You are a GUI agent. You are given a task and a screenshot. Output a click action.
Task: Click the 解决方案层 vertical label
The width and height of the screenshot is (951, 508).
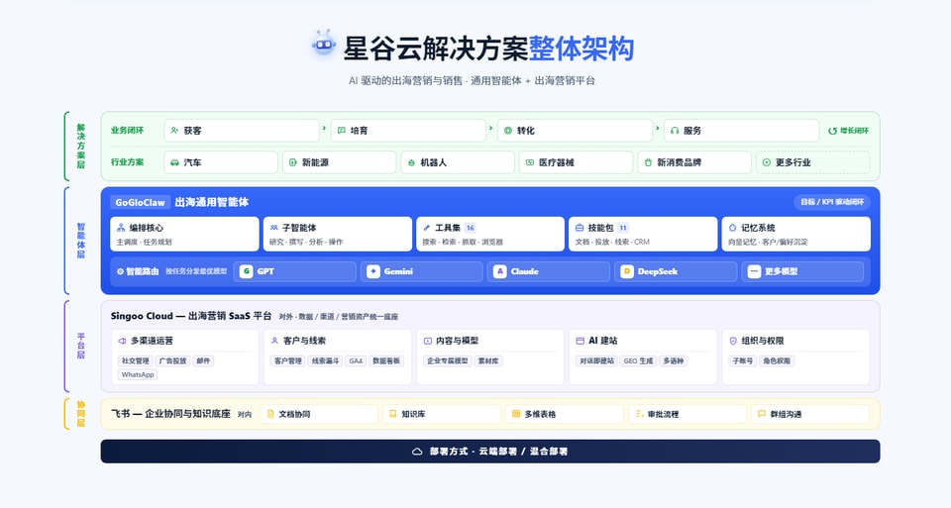[x=80, y=147]
